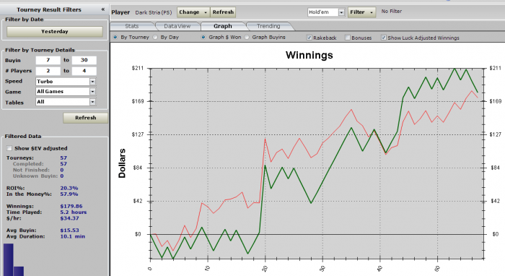The width and height of the screenshot is (505, 276).
Task: Click the maximum Buyin field
Action: coord(84,60)
